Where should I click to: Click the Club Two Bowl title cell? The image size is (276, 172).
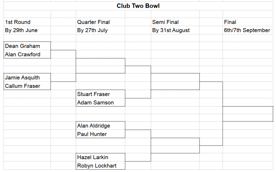(138, 6)
